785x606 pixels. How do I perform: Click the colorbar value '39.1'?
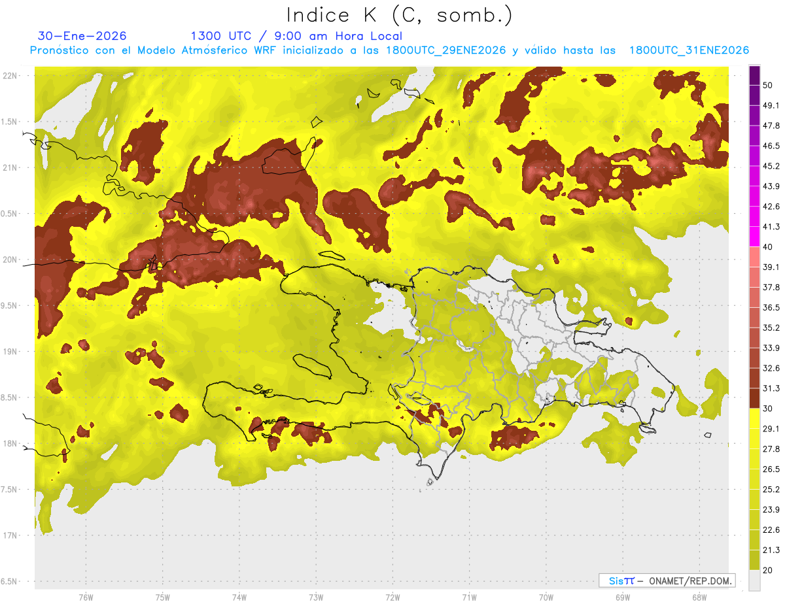coord(771,267)
